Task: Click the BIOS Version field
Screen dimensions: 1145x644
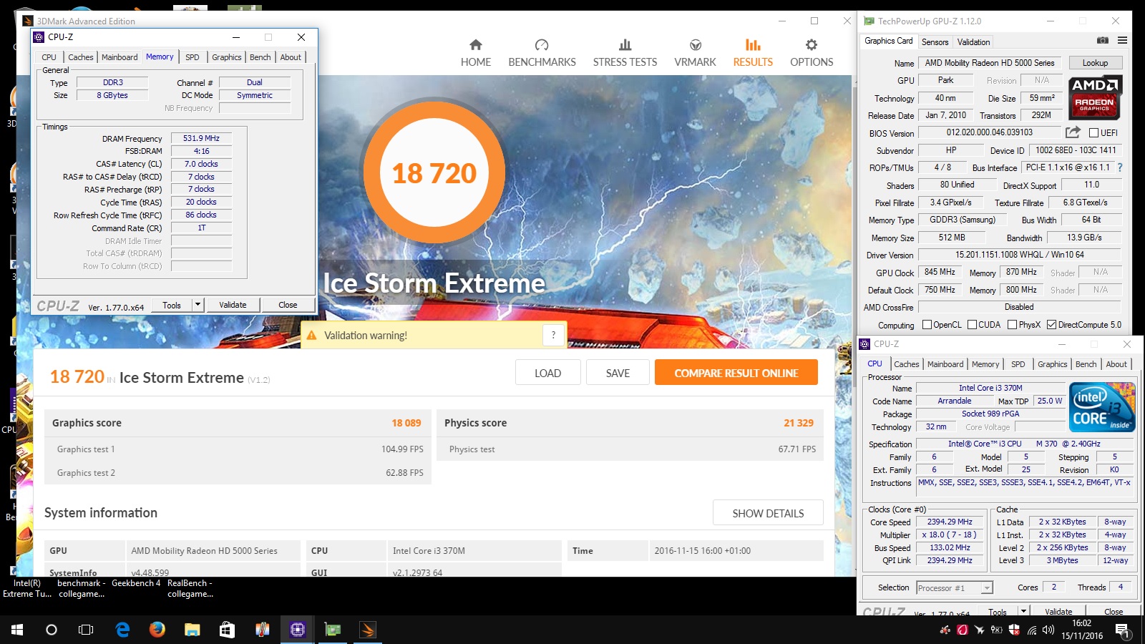Action: point(990,132)
